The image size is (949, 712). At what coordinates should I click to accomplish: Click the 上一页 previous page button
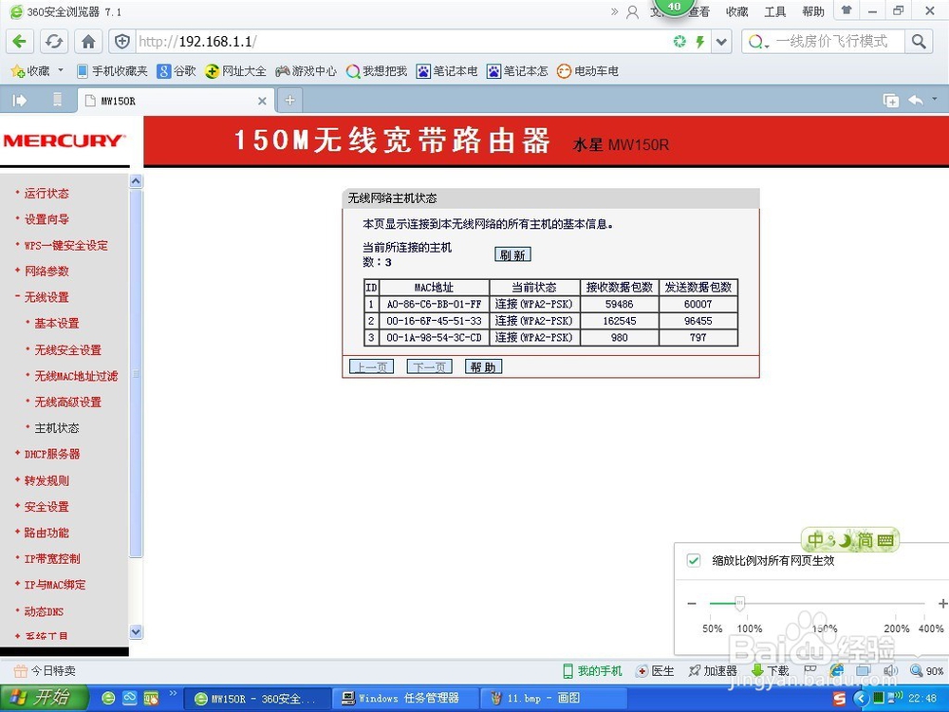371,366
